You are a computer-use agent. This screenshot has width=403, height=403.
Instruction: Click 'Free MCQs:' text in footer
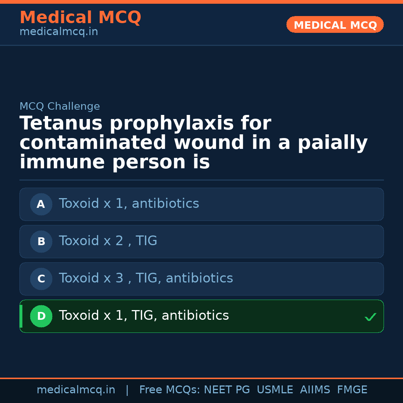click(169, 390)
